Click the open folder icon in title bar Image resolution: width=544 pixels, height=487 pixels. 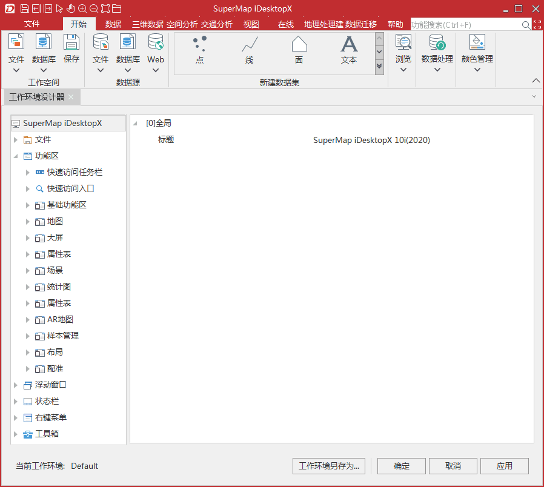(x=116, y=8)
